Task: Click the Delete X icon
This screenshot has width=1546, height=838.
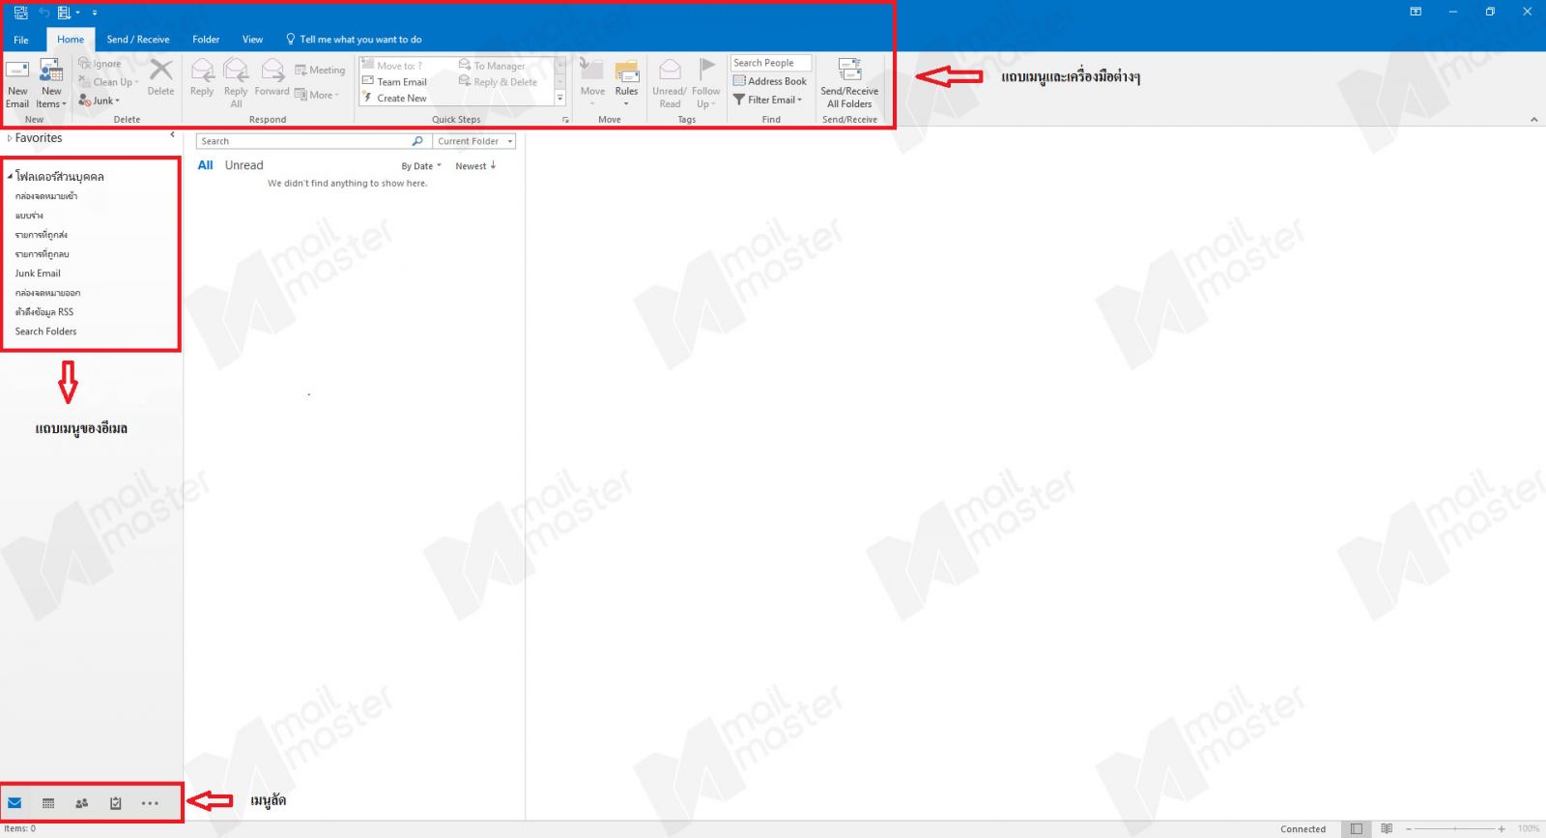Action: point(161,70)
